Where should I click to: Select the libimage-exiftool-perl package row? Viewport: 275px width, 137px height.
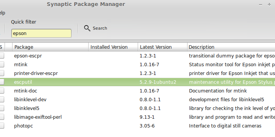(138, 117)
